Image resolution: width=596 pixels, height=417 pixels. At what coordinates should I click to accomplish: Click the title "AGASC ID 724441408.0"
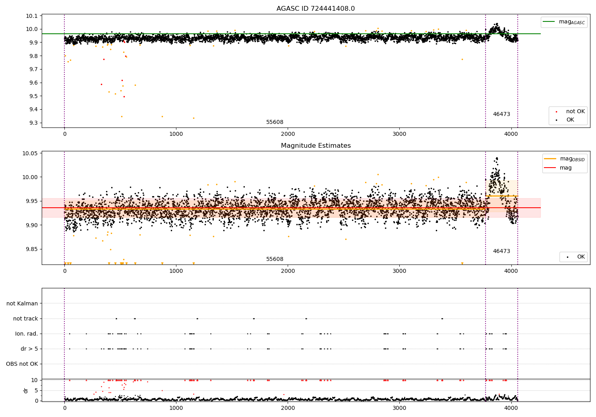pyautogui.click(x=315, y=9)
